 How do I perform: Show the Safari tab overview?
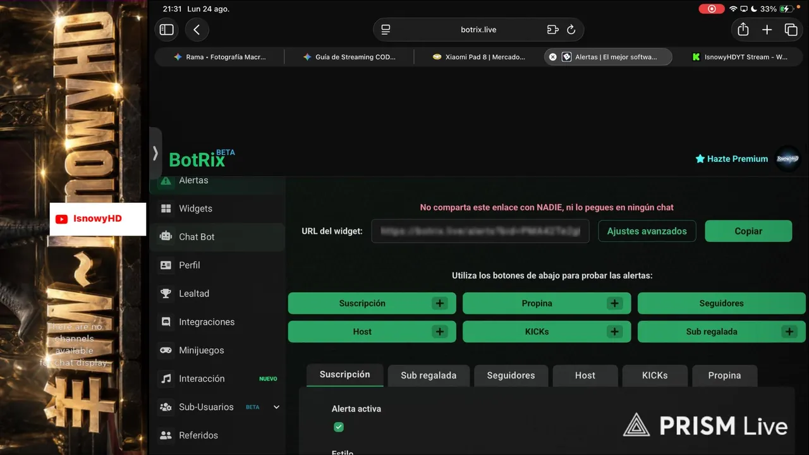pyautogui.click(x=791, y=30)
